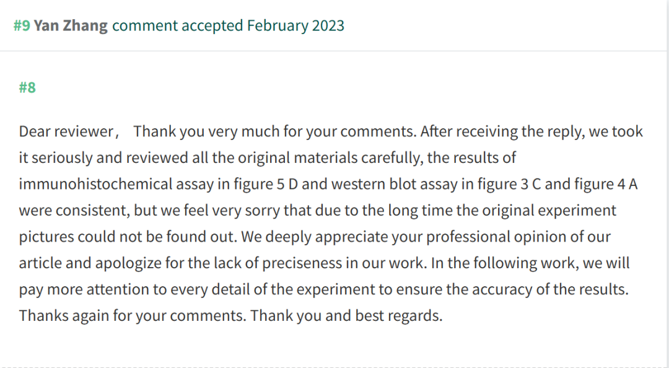Image resolution: width=669 pixels, height=368 pixels.
Task: Click the word 'immunohistochemical' in the comment
Action: (95, 184)
